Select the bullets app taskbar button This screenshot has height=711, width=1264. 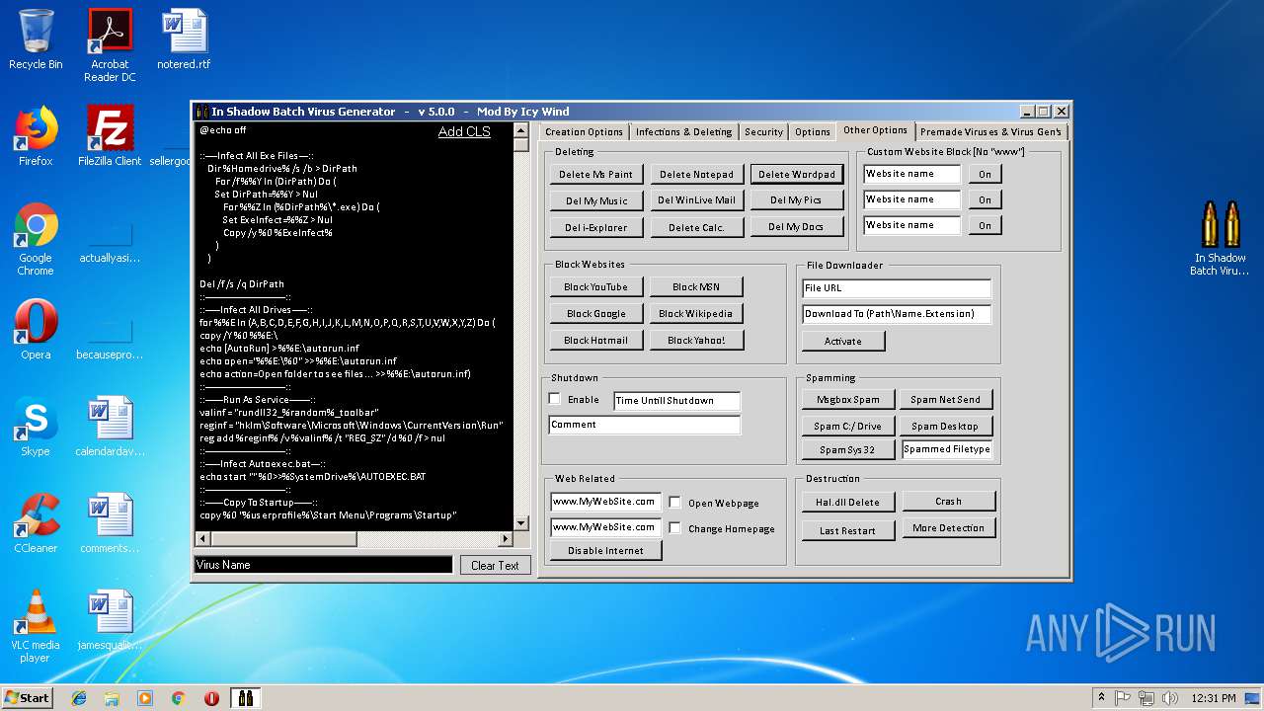[246, 698]
